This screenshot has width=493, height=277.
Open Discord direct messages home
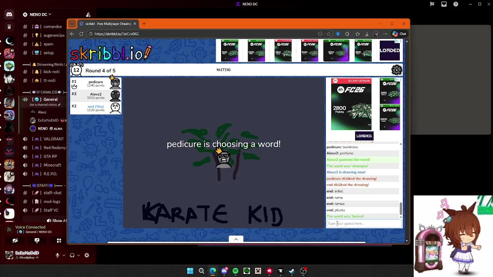(x=9, y=15)
